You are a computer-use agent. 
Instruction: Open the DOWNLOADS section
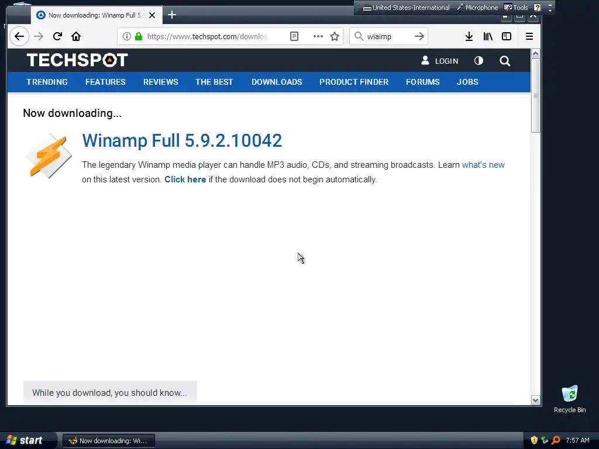click(277, 82)
